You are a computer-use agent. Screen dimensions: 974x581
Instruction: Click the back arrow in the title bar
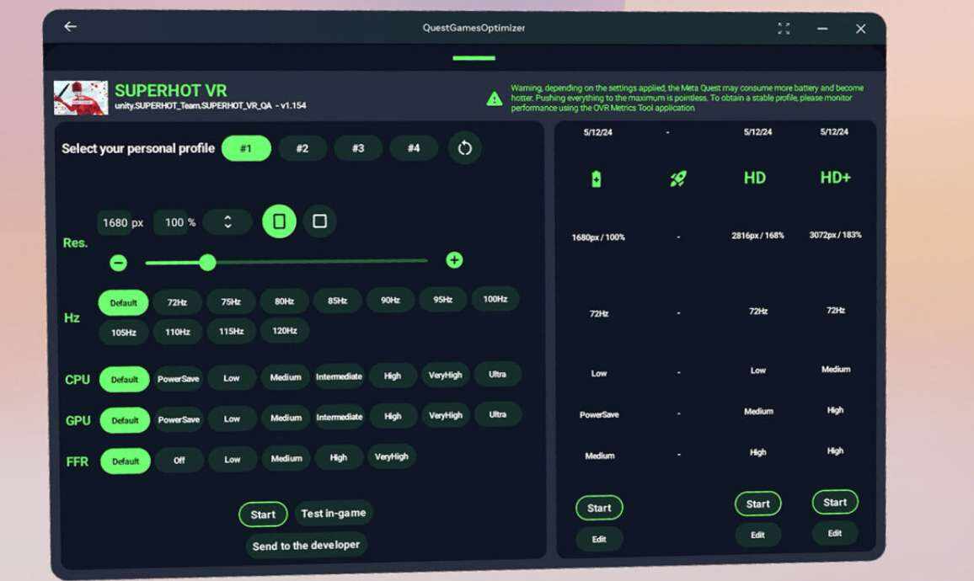(x=70, y=27)
